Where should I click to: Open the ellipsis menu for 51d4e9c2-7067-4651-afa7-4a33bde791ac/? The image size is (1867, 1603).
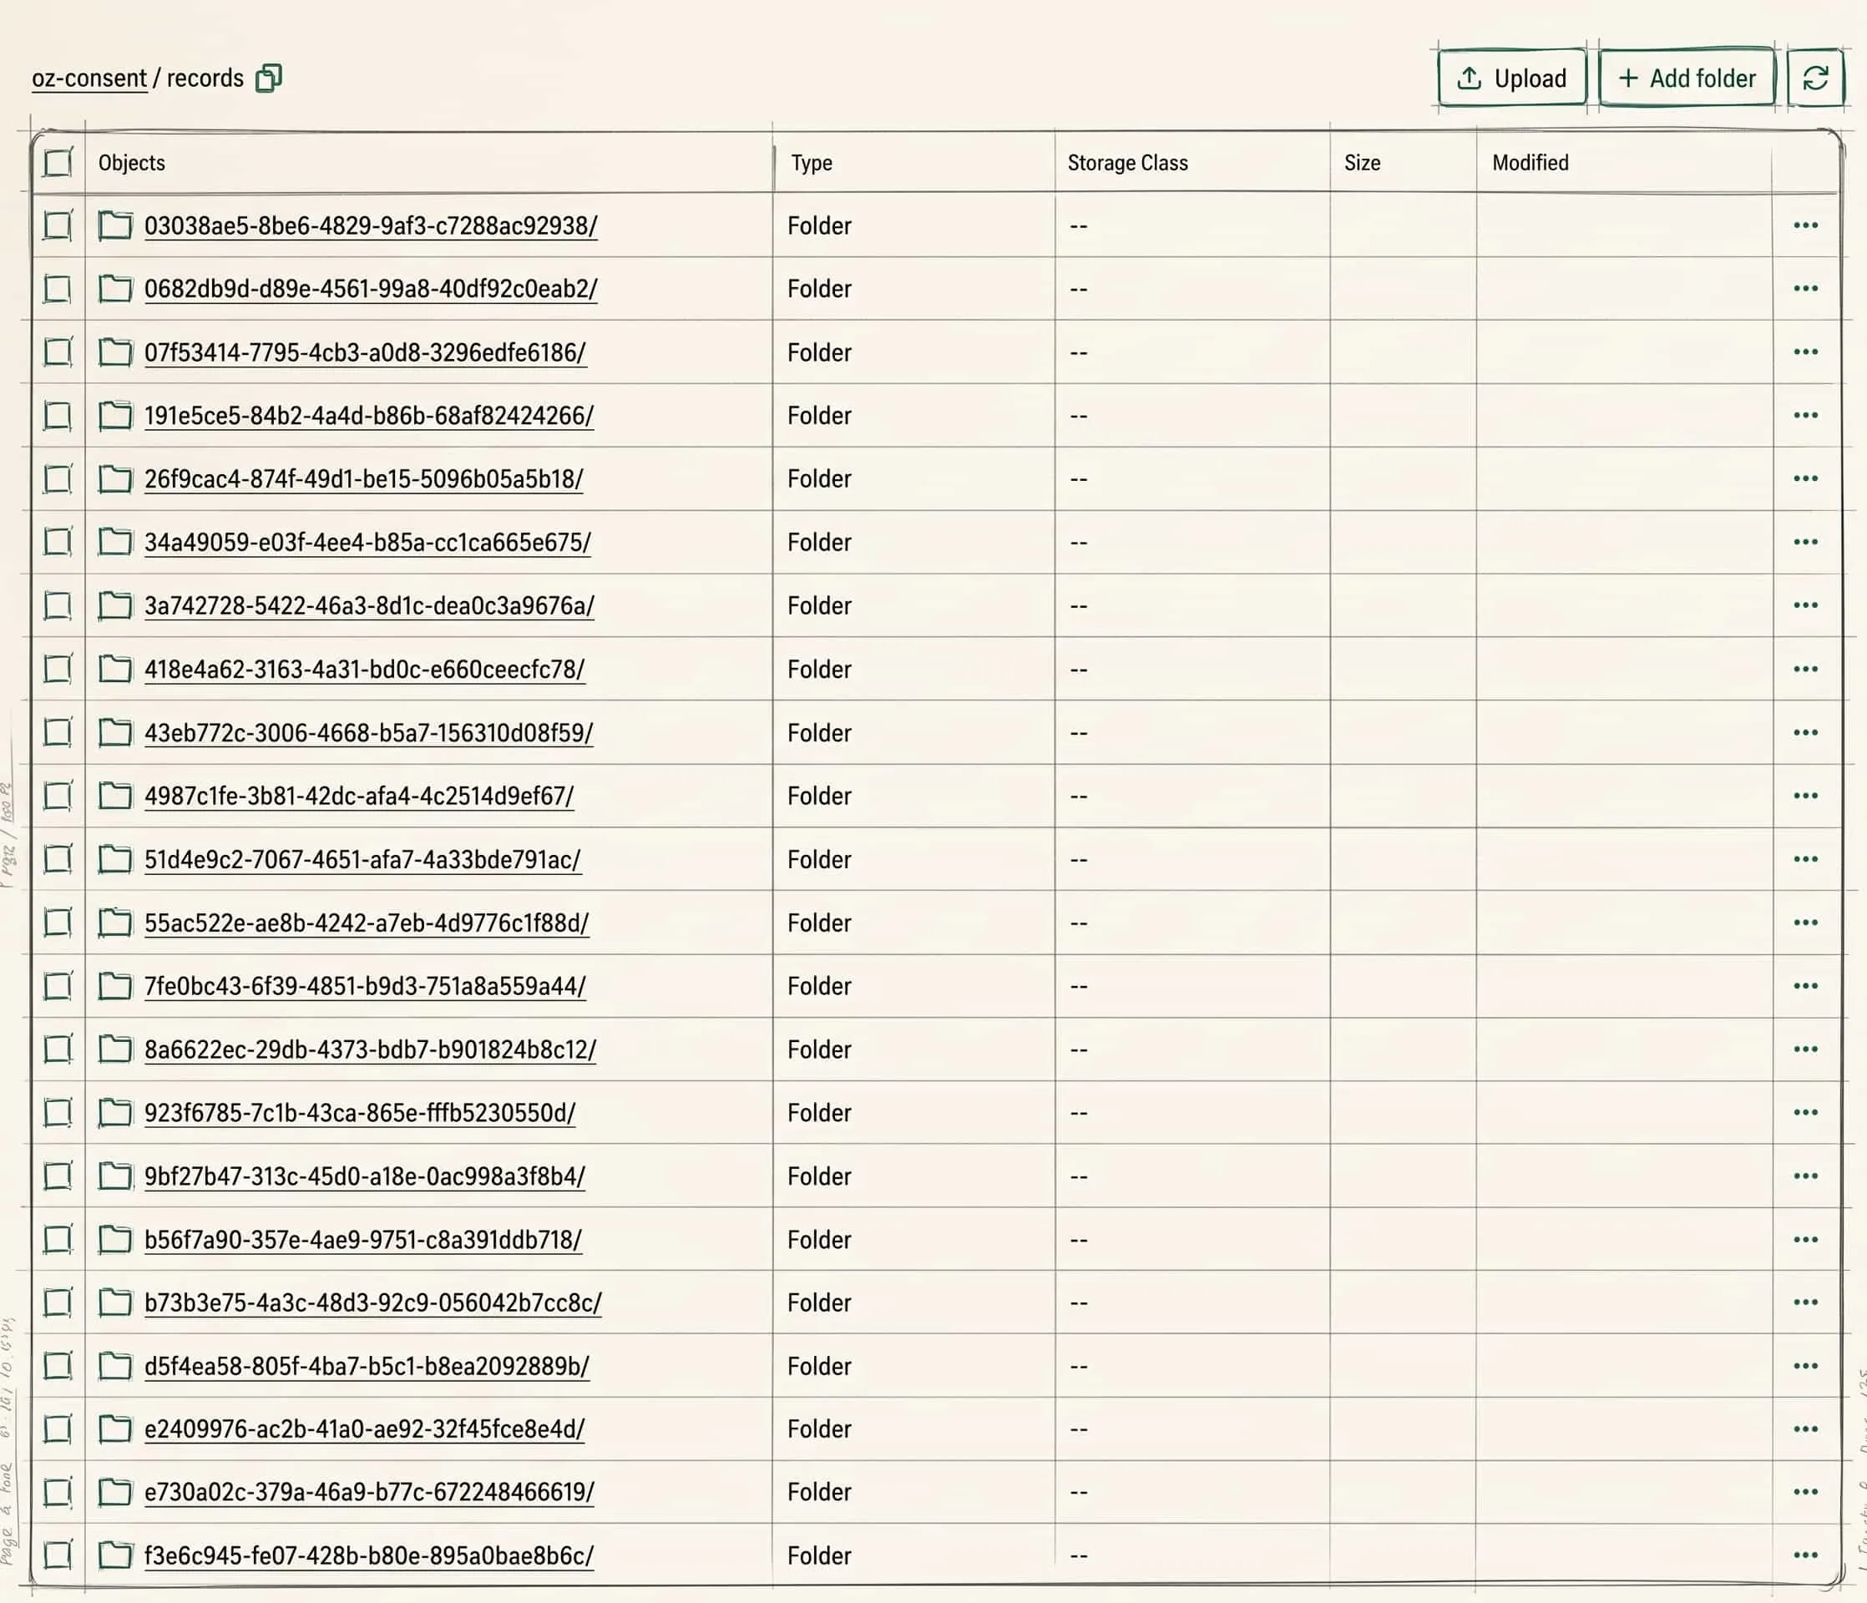1805,860
